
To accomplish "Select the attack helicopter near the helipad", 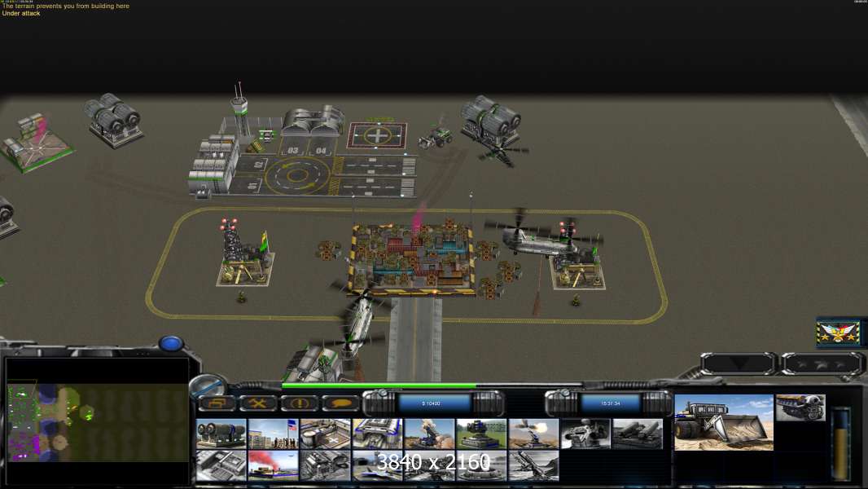I will [x=502, y=155].
